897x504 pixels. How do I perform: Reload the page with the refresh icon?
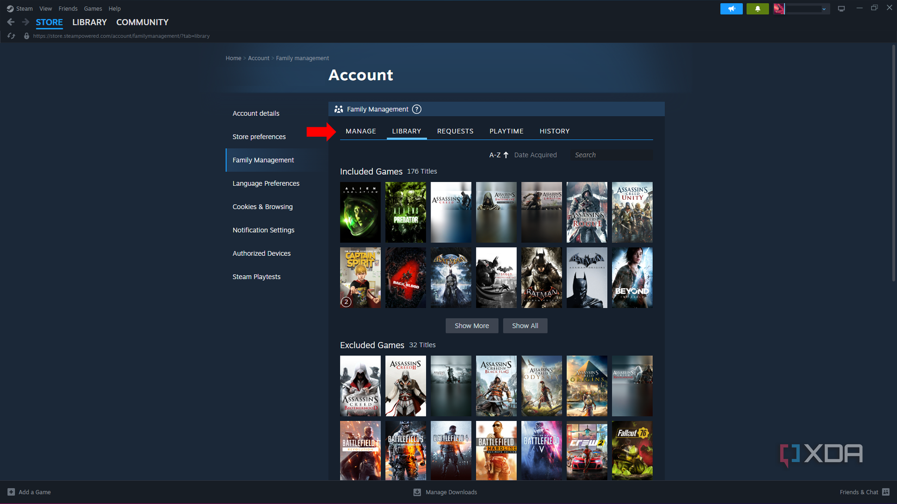tap(11, 36)
